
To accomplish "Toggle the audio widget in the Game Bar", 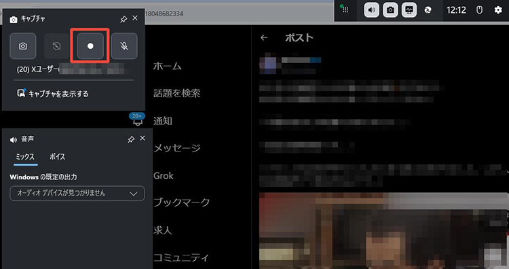I will (x=371, y=10).
